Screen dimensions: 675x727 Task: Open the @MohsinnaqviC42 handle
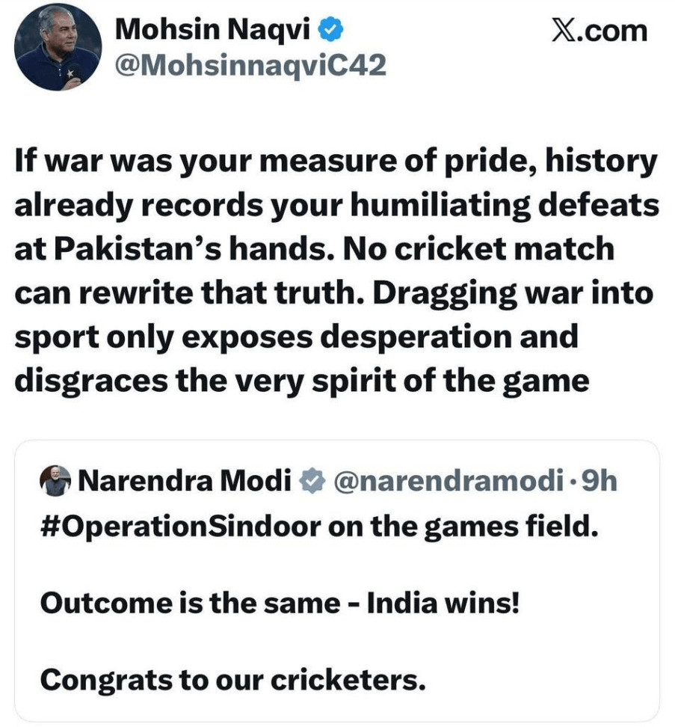click(x=251, y=67)
